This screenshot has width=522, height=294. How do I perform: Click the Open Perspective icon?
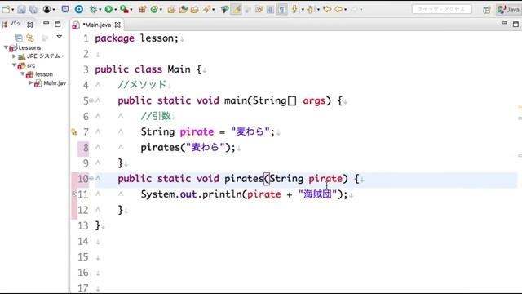pyautogui.click(x=487, y=10)
